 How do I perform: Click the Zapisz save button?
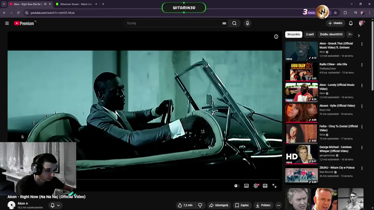(x=242, y=205)
